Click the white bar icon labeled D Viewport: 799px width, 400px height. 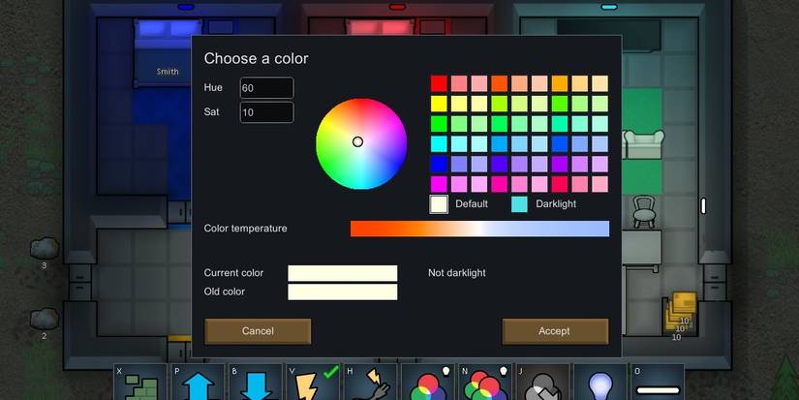point(657,385)
